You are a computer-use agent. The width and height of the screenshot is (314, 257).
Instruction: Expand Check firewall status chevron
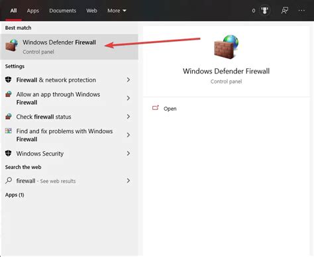pos(129,117)
